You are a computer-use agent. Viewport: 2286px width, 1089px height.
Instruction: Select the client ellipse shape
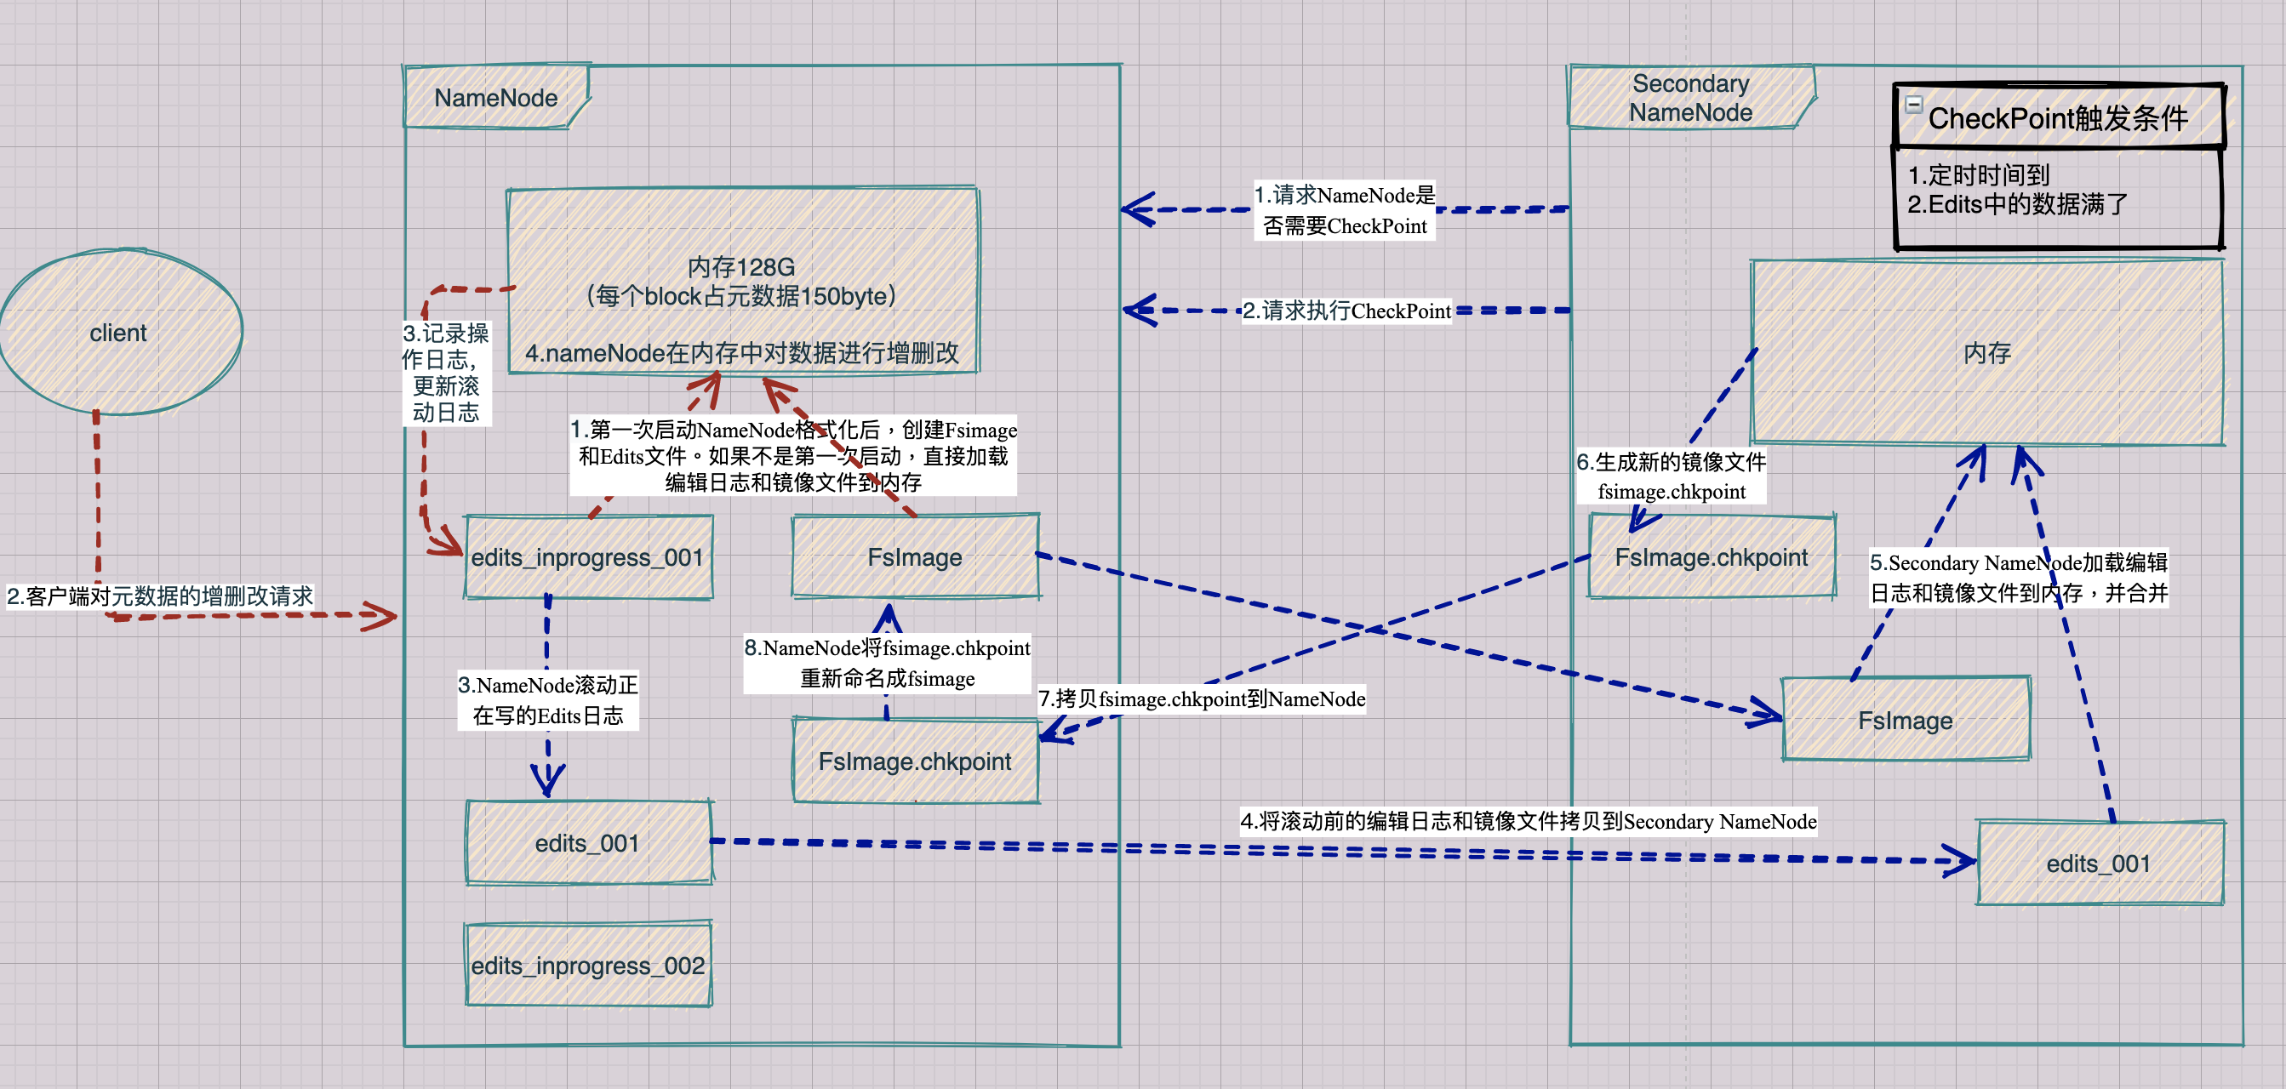click(119, 333)
